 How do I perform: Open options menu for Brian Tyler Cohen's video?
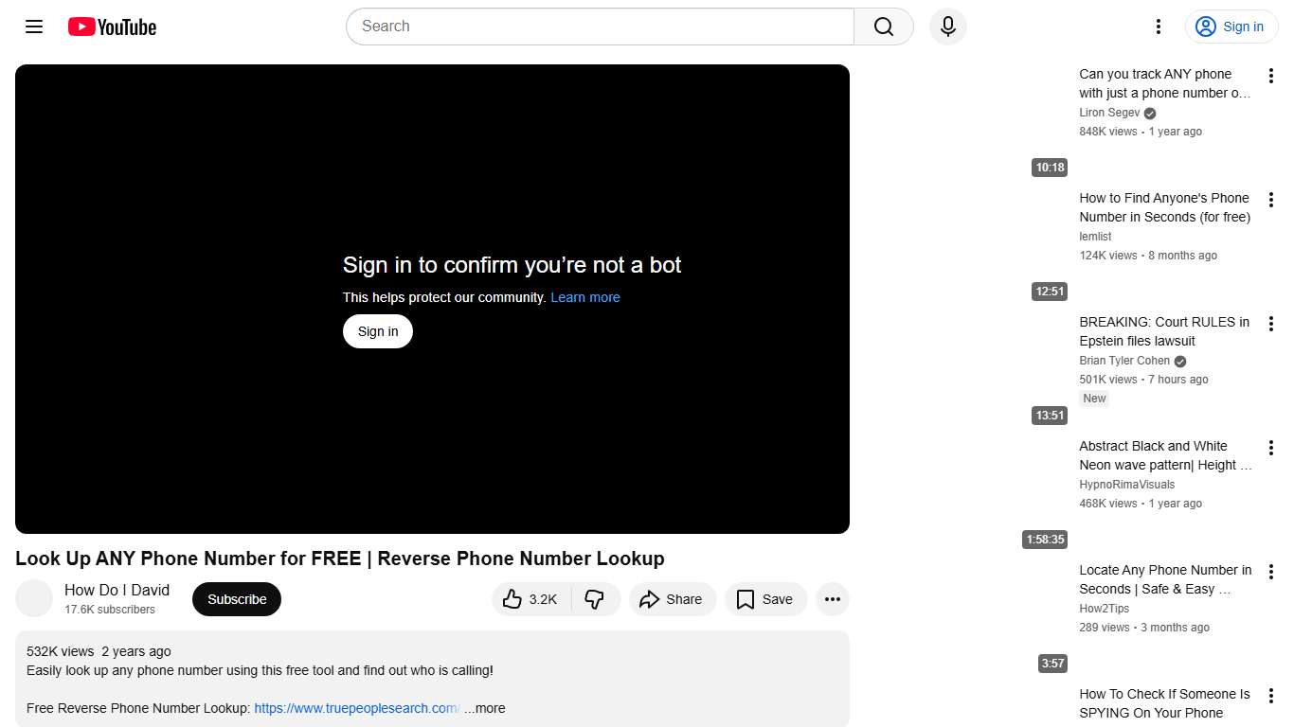click(1271, 323)
